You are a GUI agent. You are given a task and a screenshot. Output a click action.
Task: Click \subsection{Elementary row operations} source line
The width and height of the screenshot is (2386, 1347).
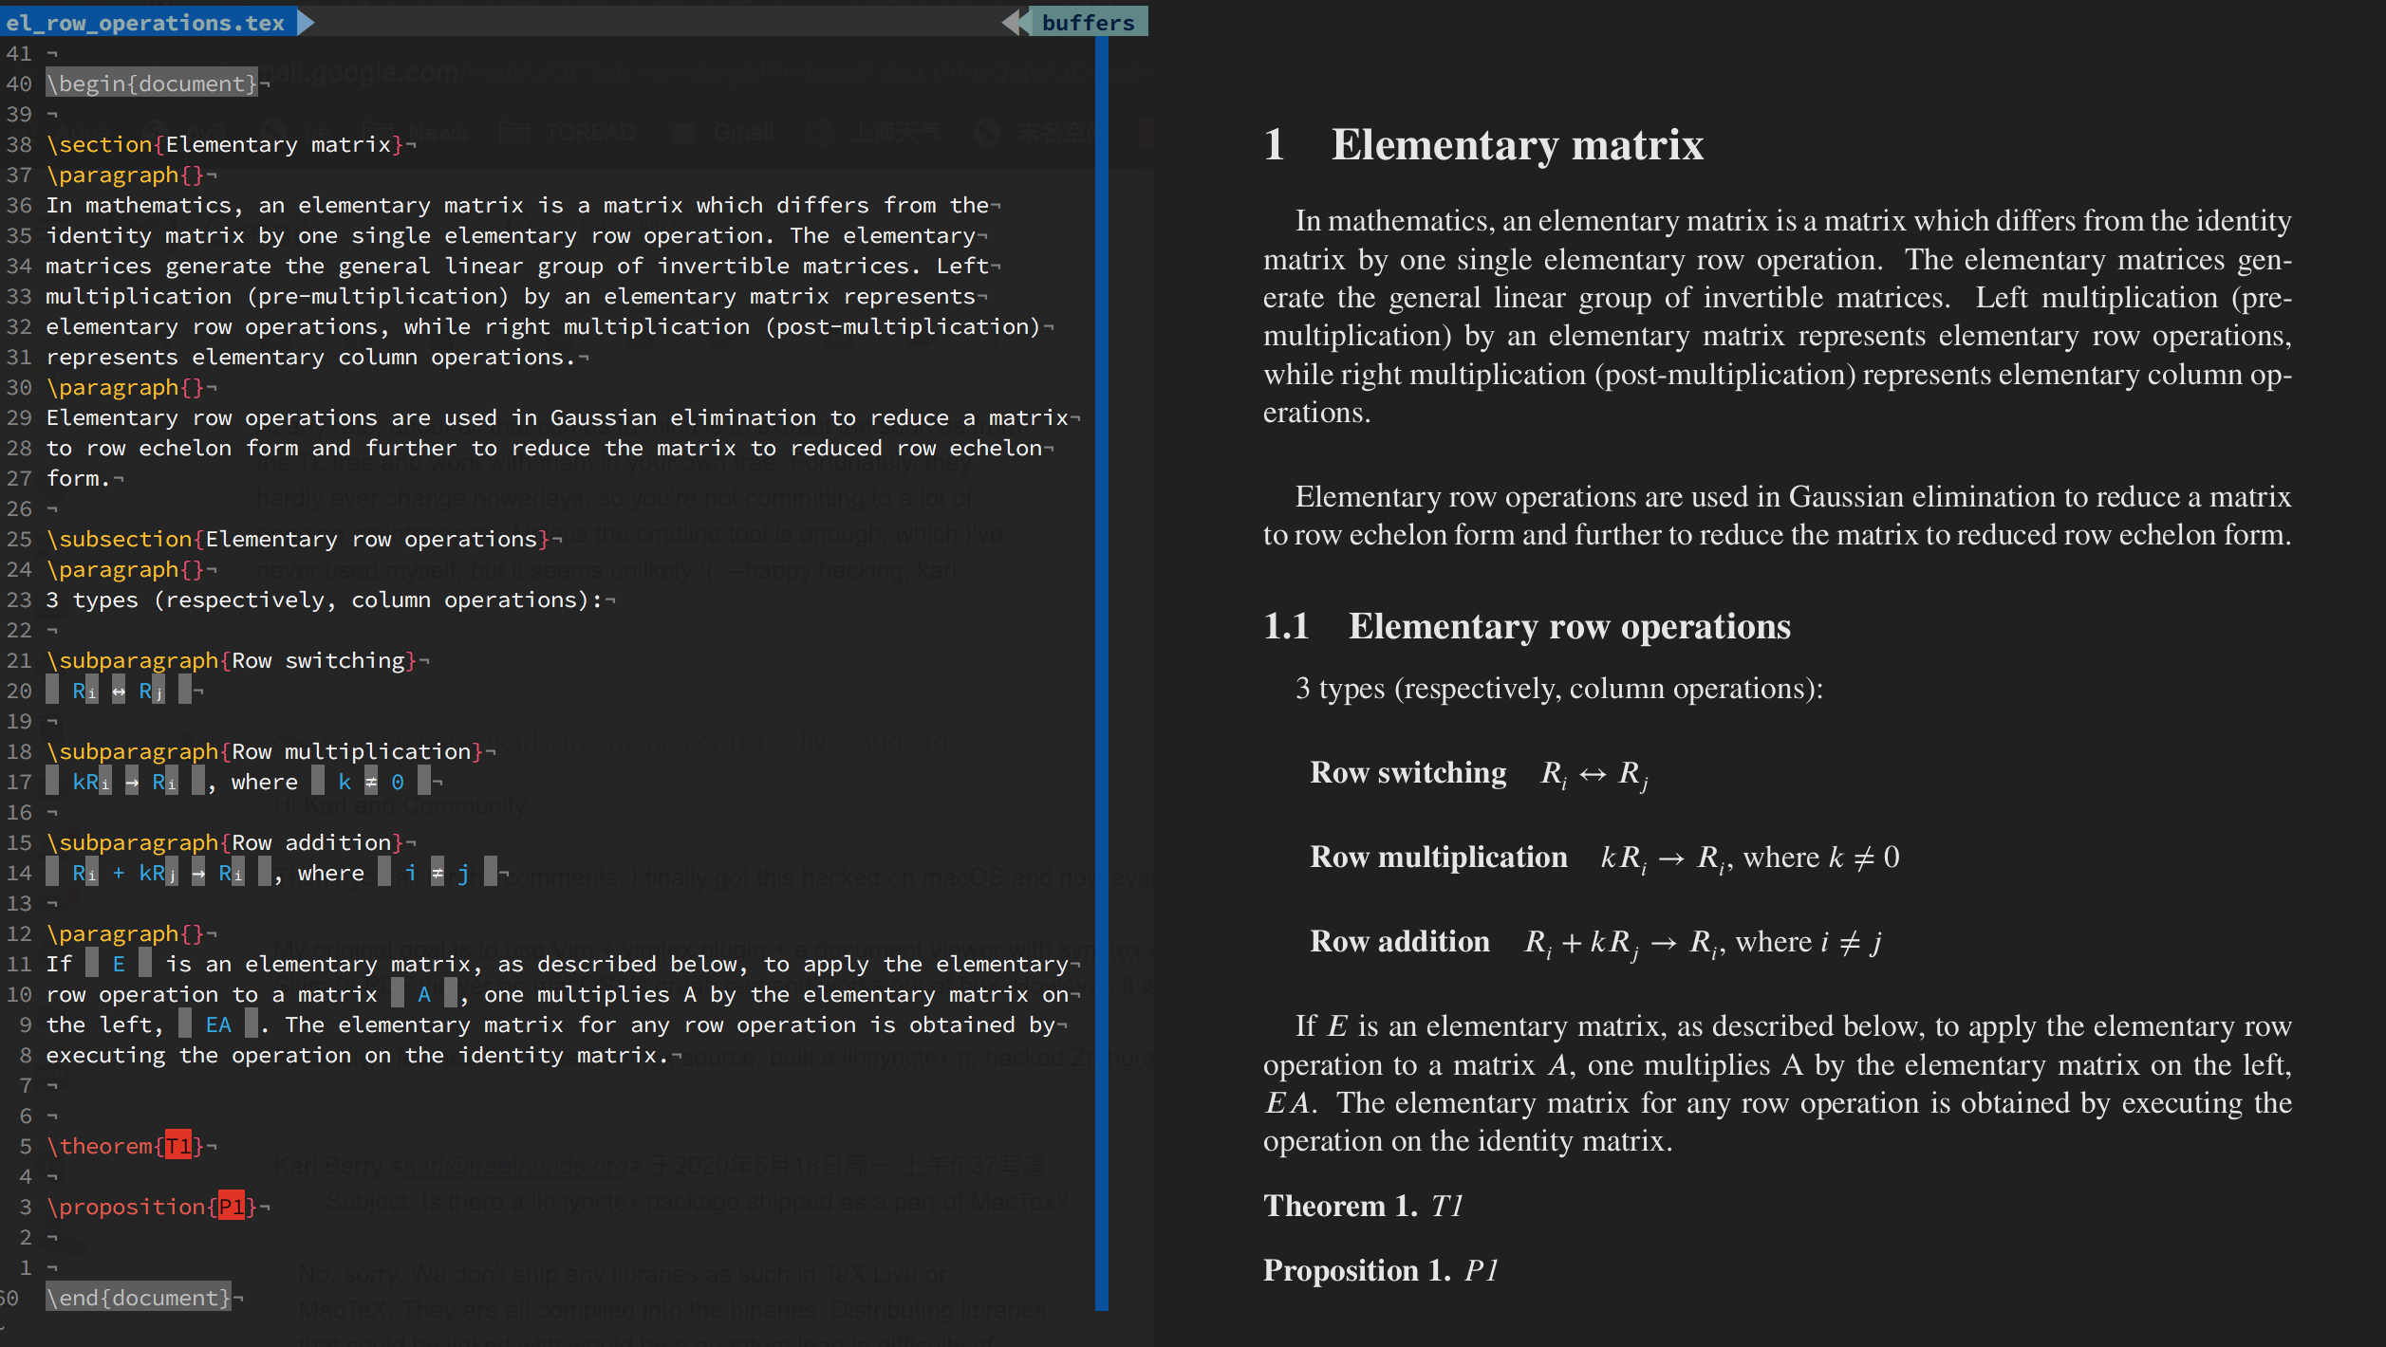[x=298, y=539]
